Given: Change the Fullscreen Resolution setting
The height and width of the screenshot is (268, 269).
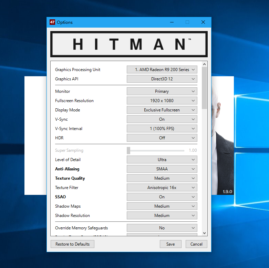Looking at the screenshot, I should [x=162, y=101].
